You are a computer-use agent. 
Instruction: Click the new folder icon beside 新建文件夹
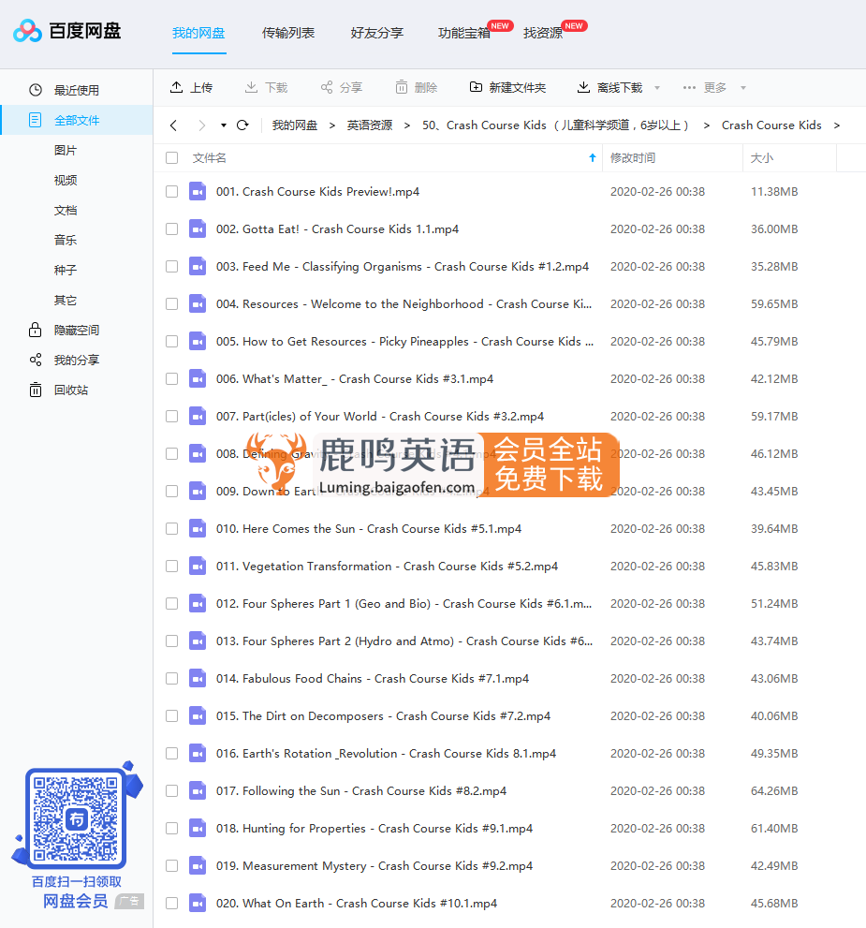(476, 87)
